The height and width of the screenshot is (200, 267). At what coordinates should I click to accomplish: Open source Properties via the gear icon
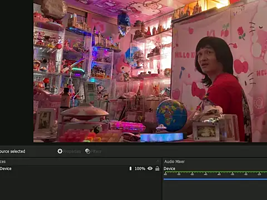click(69, 151)
